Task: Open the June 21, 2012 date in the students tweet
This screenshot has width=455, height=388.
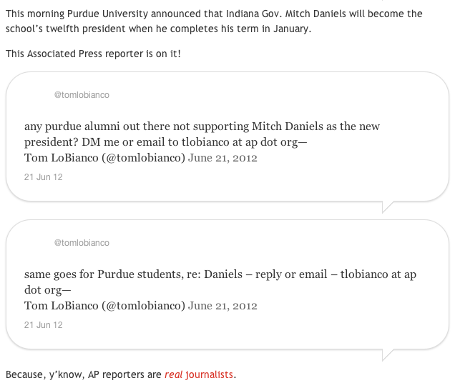Action: (222, 306)
